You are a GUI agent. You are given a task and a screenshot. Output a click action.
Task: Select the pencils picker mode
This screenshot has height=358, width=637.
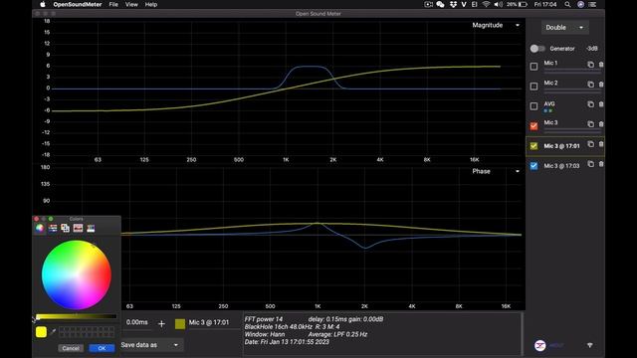(91, 228)
